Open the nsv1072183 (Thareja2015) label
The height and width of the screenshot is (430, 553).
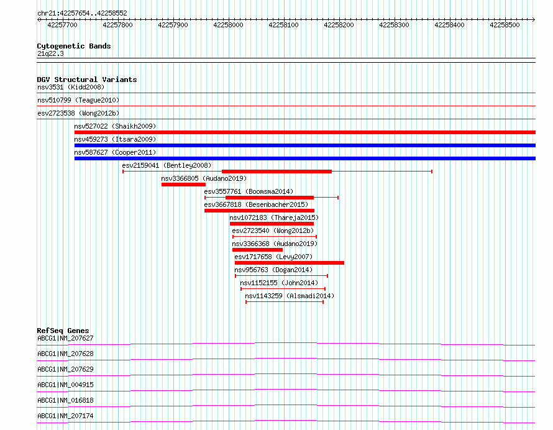point(274,217)
